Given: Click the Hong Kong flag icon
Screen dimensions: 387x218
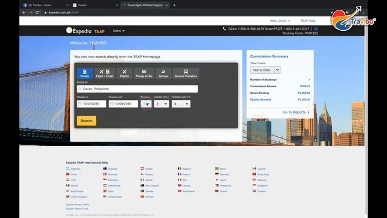Looking at the screenshot, I should 254,174.
